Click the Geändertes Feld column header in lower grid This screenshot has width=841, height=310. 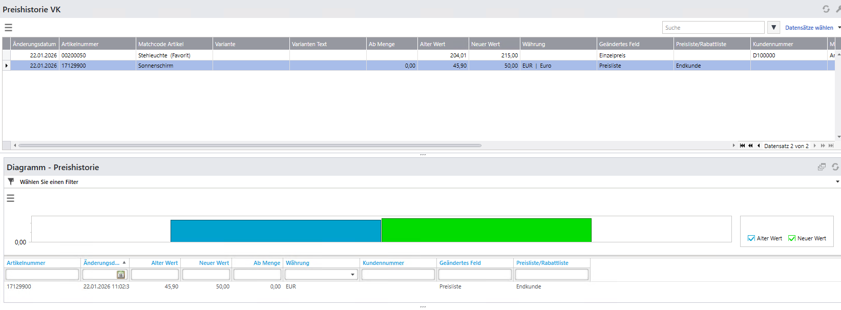(x=460, y=263)
